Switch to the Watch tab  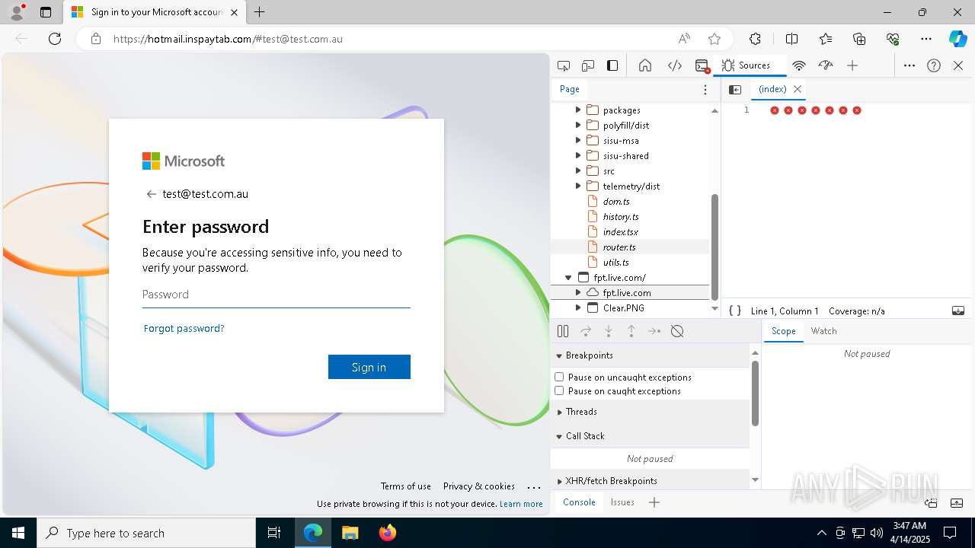[x=823, y=331]
